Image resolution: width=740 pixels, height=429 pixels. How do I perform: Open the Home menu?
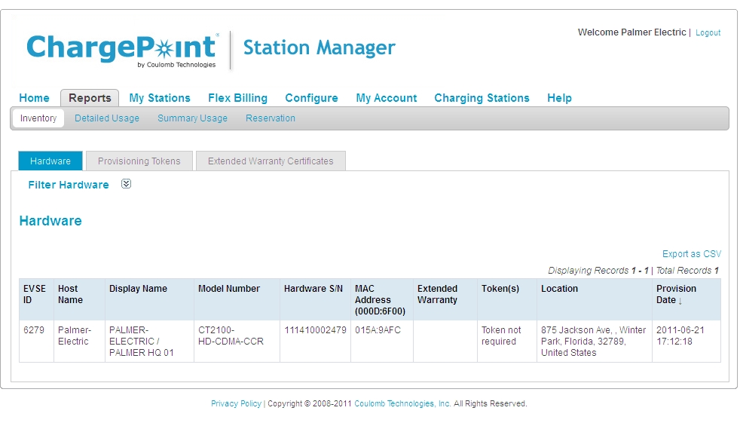click(x=34, y=98)
